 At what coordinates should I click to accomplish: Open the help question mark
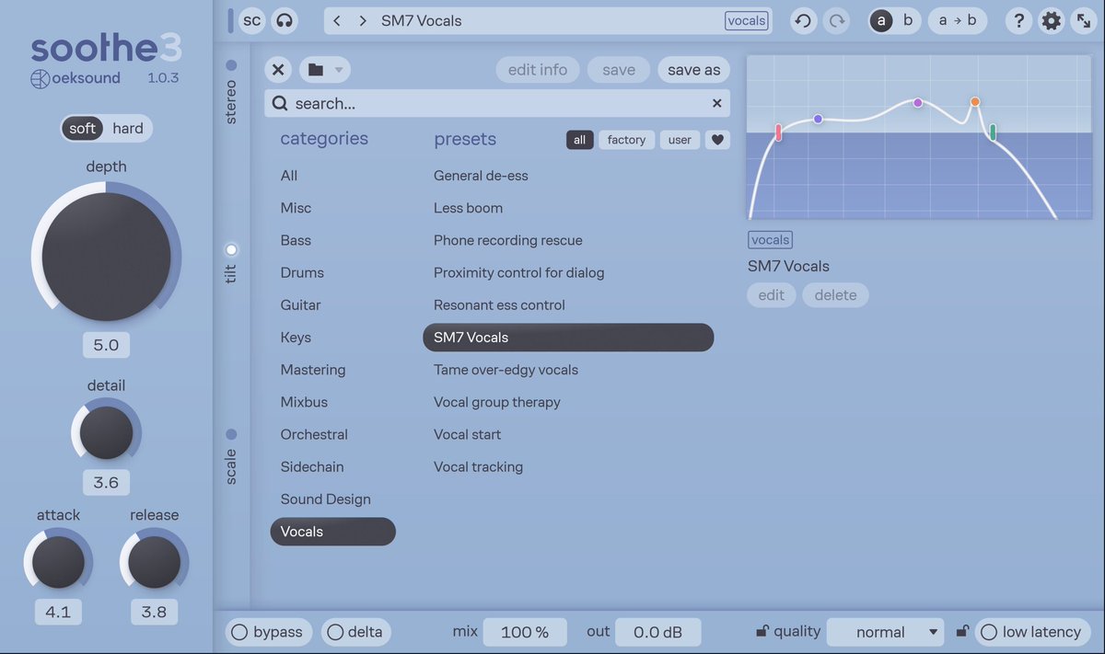click(x=1018, y=20)
